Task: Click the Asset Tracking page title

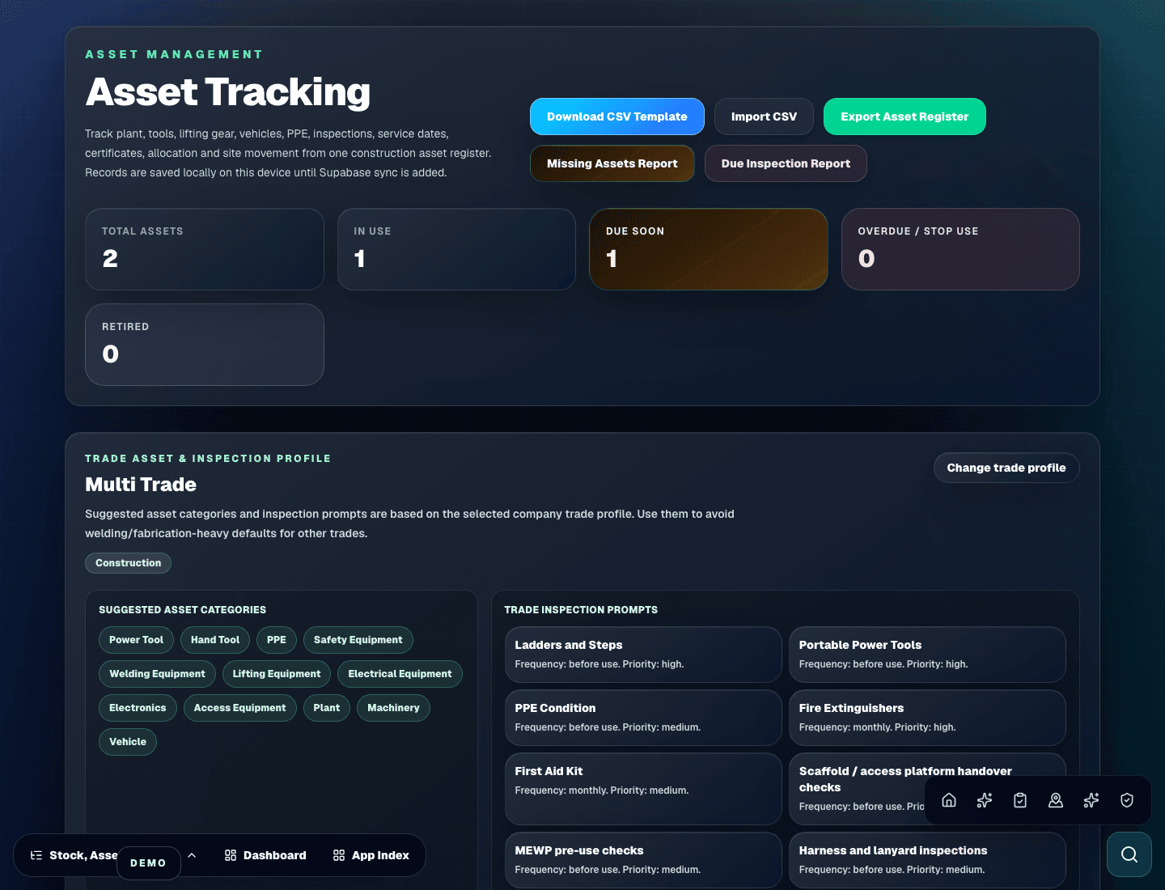Action: coord(228,91)
